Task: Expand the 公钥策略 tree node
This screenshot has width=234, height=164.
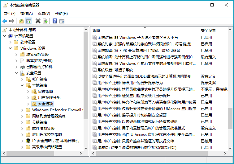Action: tap(22, 122)
